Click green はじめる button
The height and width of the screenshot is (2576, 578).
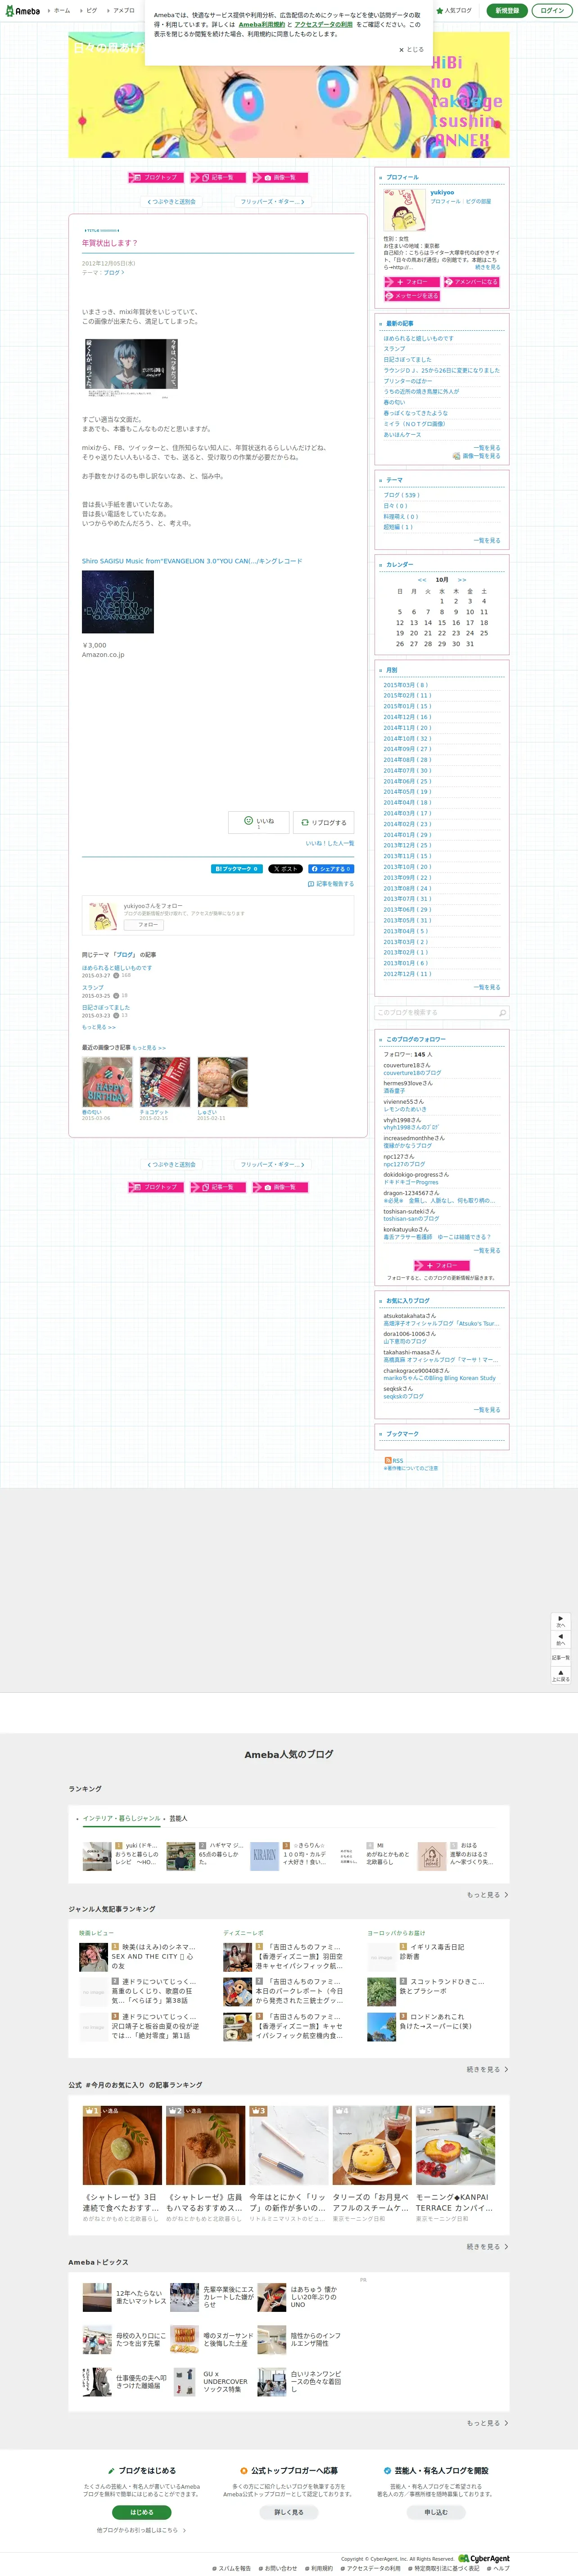click(142, 2512)
